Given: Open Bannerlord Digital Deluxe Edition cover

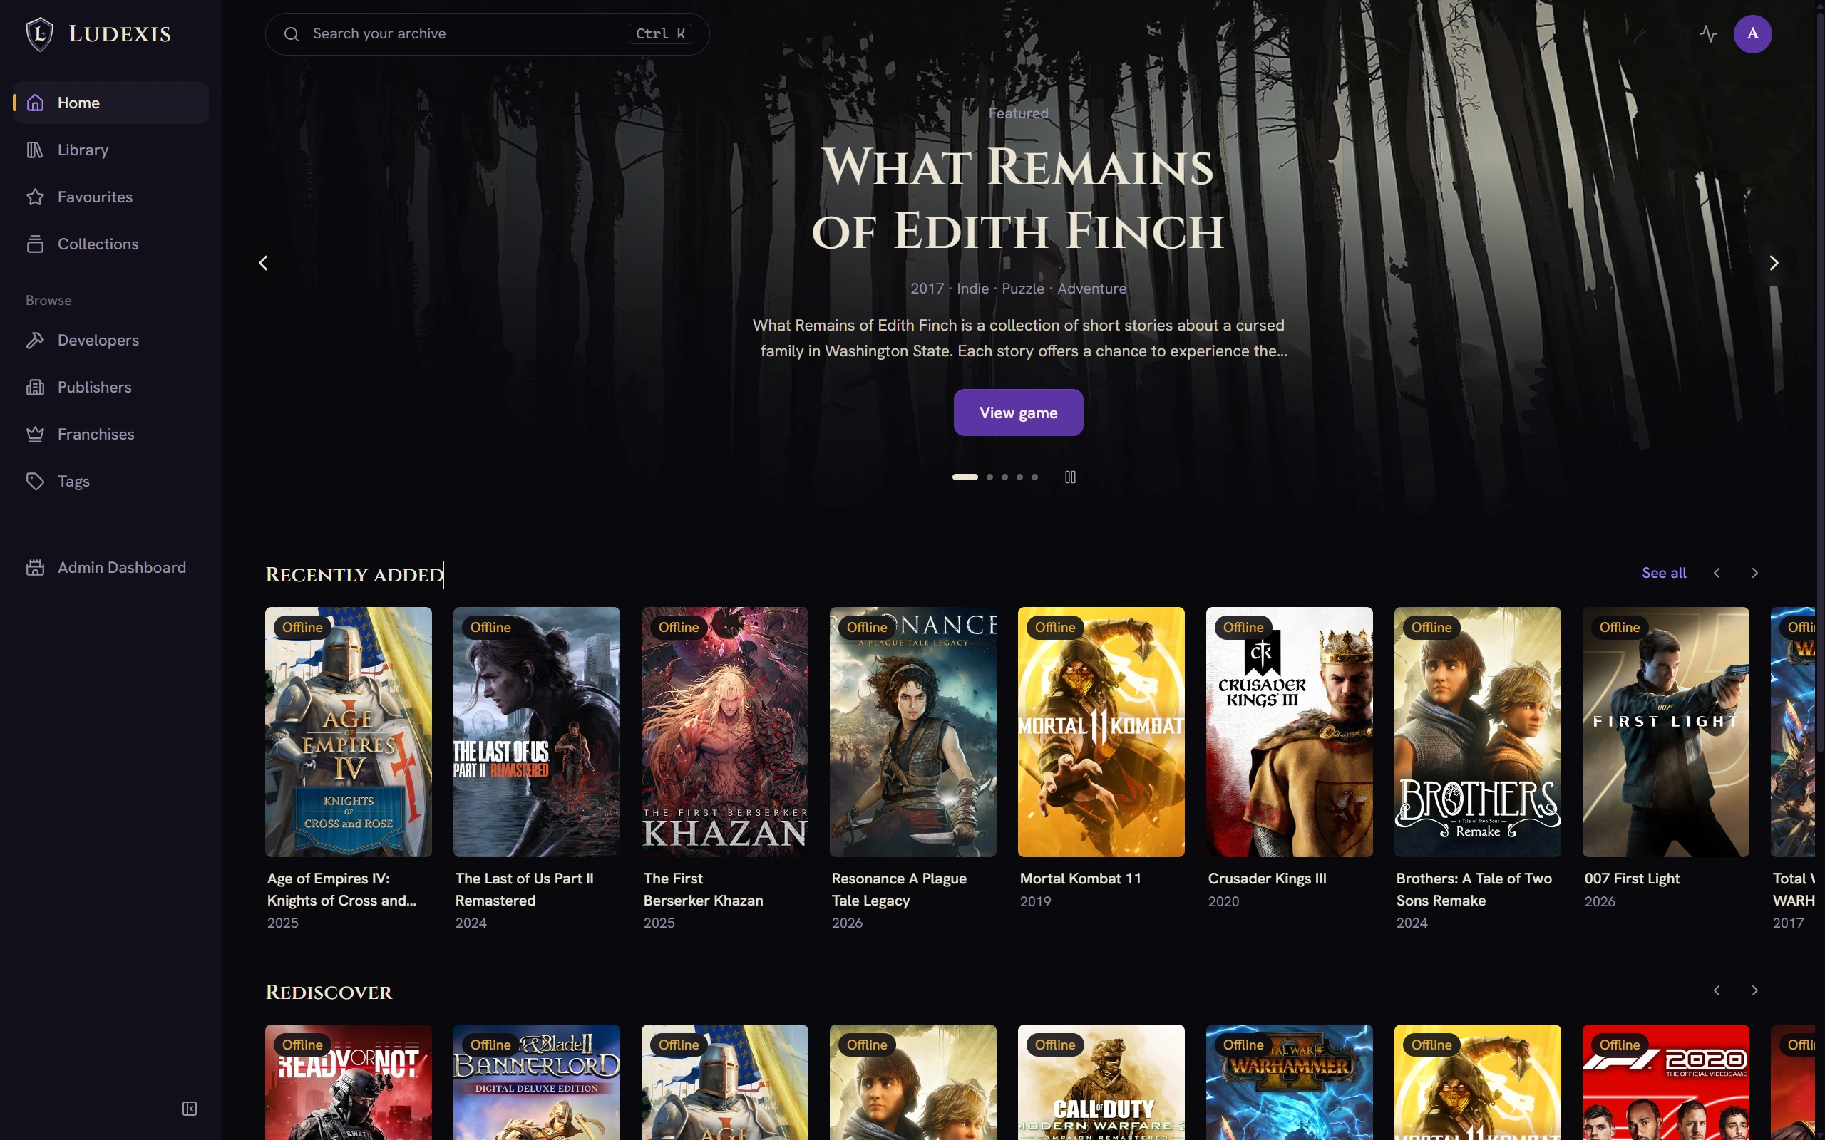Looking at the screenshot, I should [536, 1082].
